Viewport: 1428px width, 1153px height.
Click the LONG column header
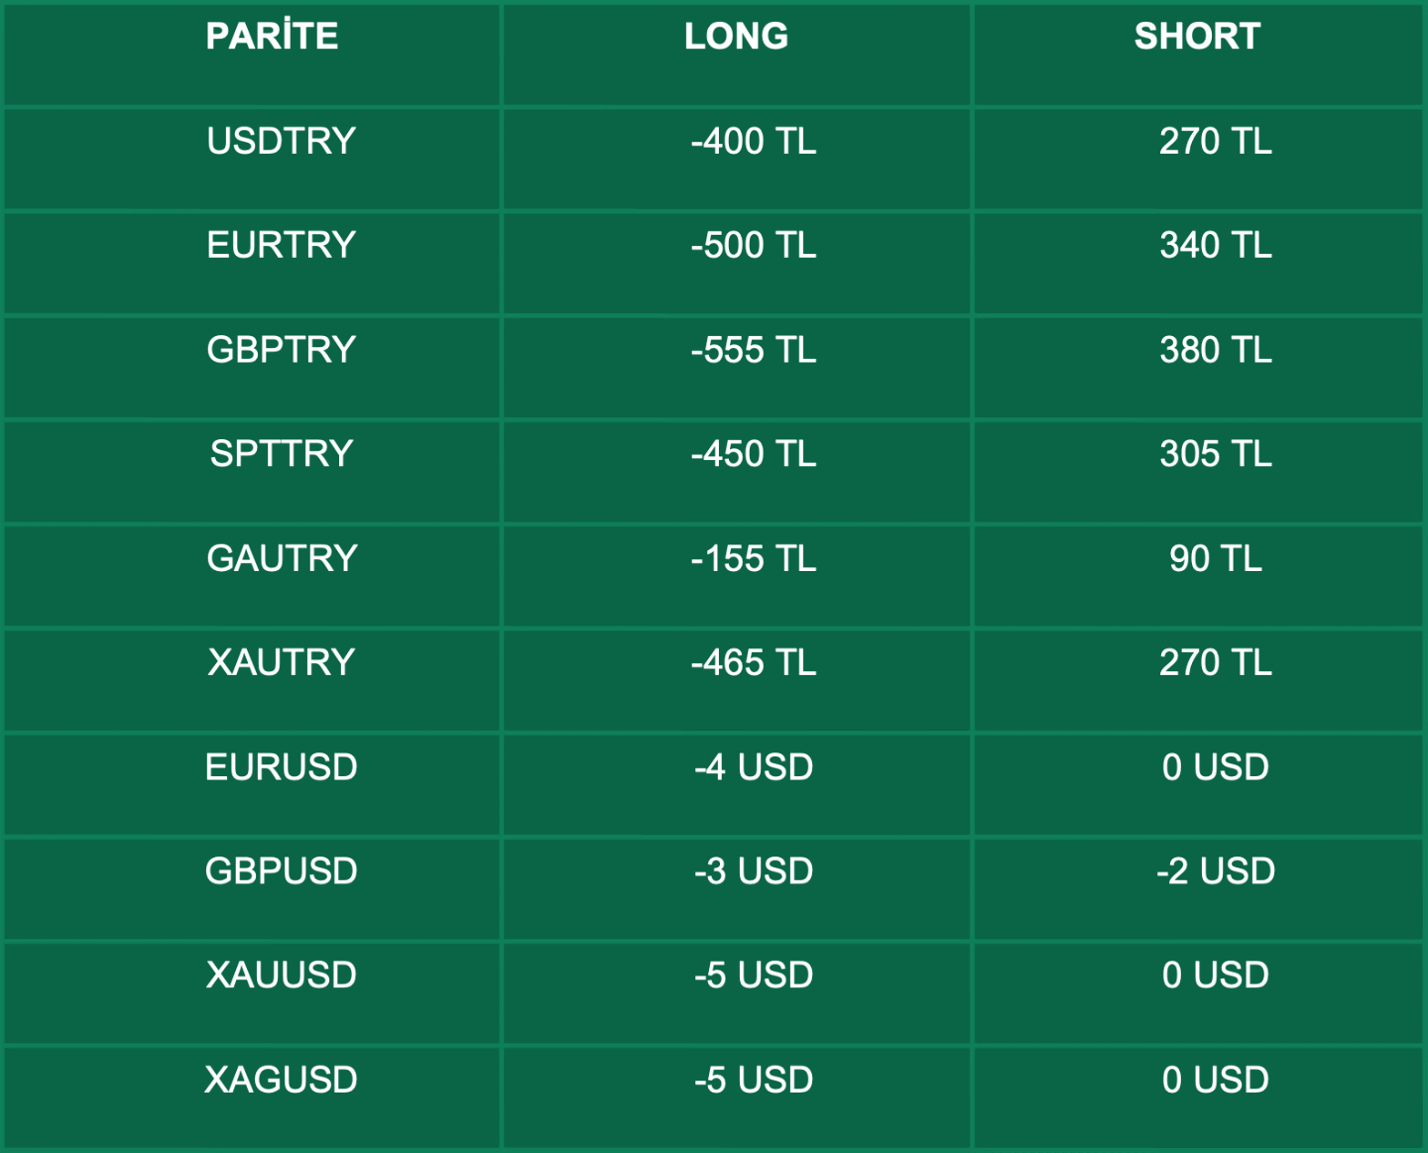tap(736, 37)
